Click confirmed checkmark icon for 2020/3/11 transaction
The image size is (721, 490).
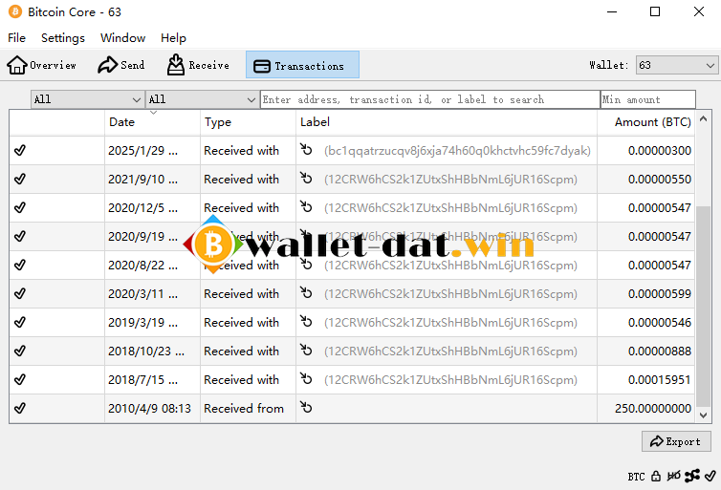click(x=20, y=293)
